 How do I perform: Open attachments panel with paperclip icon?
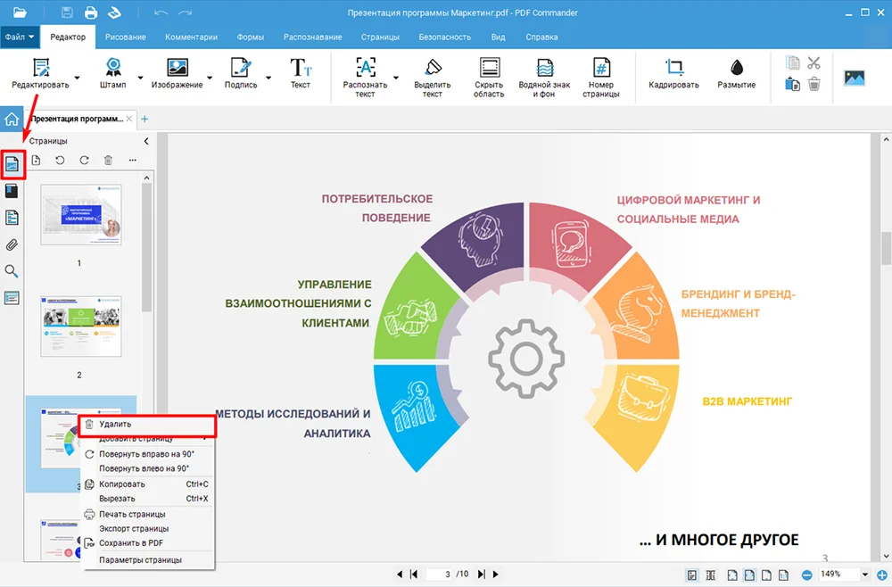[12, 244]
